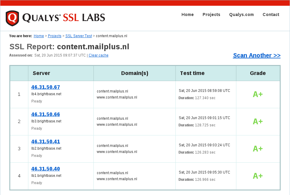The height and width of the screenshot is (195, 290).
Task: Clear the cache for this report
Action: click(98, 55)
